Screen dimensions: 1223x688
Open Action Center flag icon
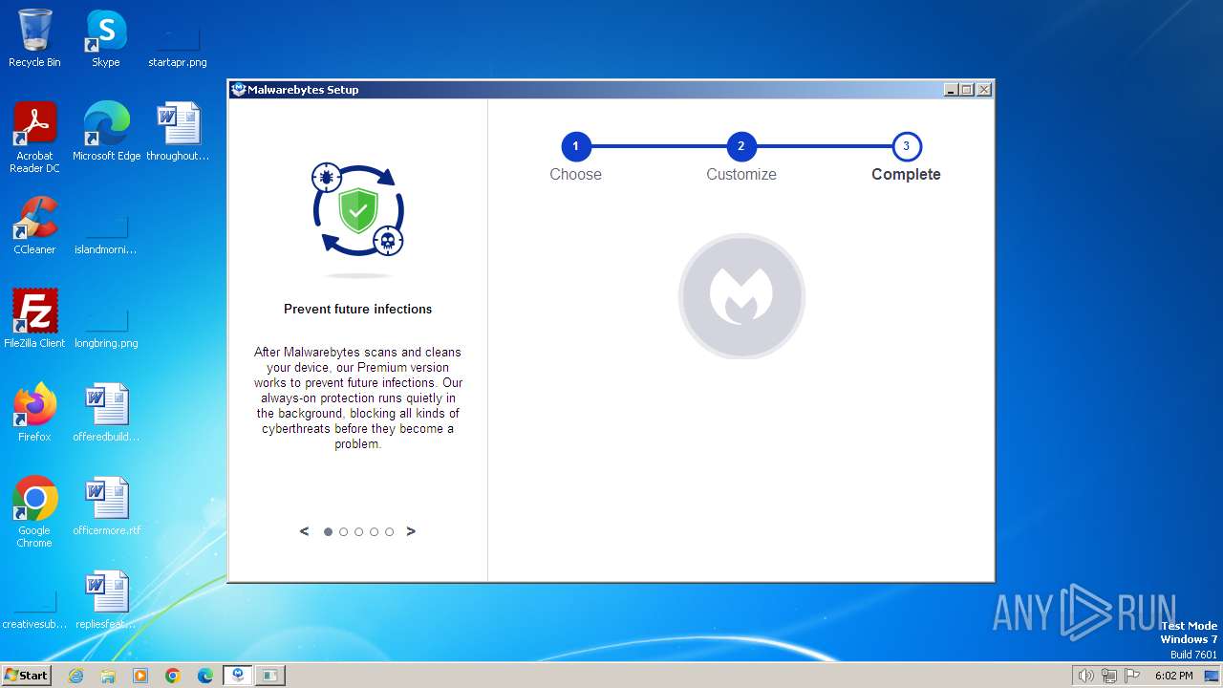1132,676
